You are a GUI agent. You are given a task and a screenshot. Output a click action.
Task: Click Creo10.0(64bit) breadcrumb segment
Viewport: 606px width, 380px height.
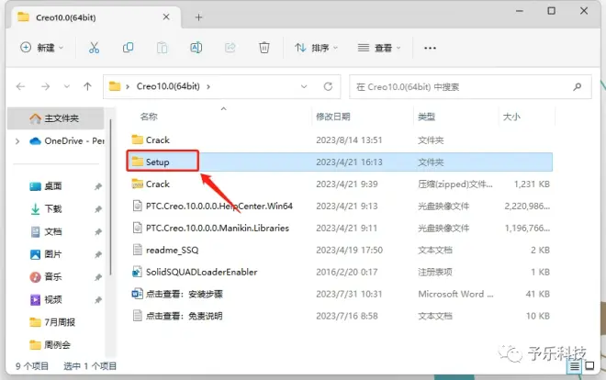[168, 86]
